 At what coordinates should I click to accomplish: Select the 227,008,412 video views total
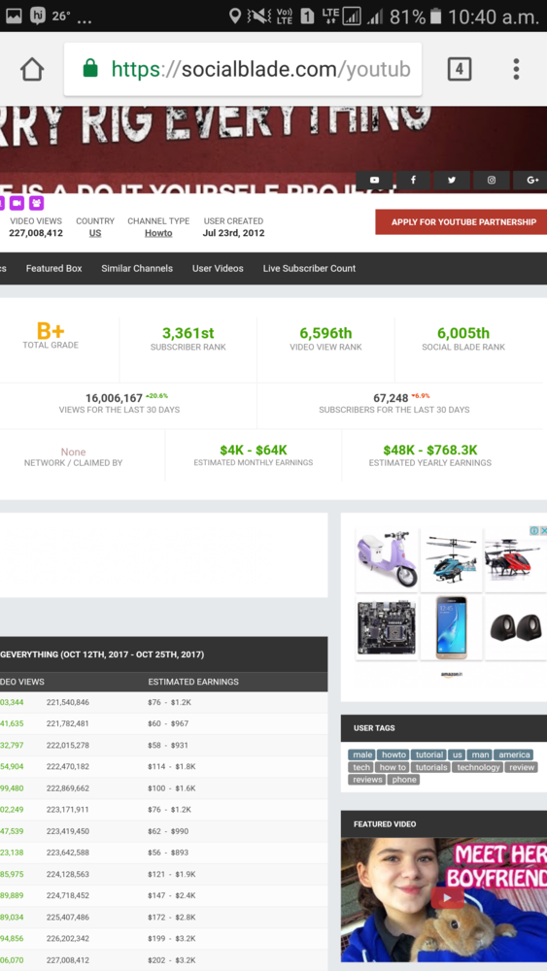(36, 233)
